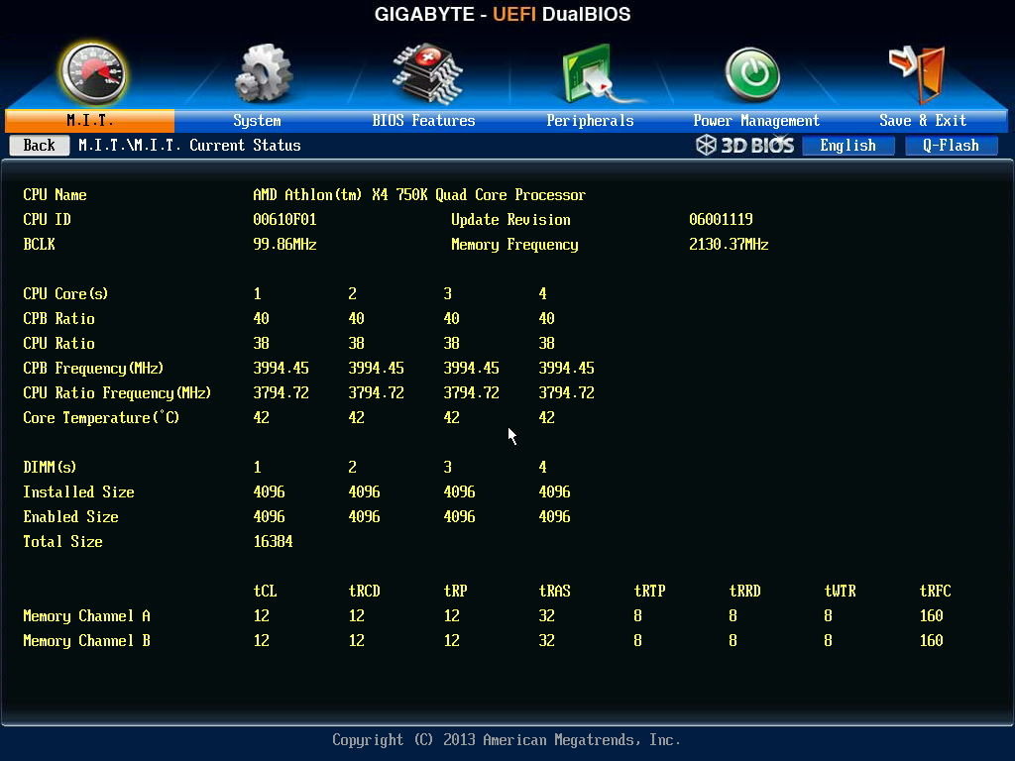Select the BCLK value 99.86MHz
Screen dimensions: 1015x761
click(x=284, y=244)
